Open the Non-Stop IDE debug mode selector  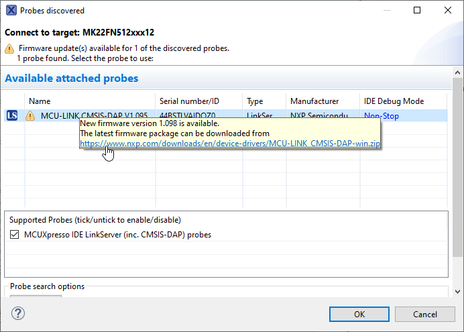381,116
